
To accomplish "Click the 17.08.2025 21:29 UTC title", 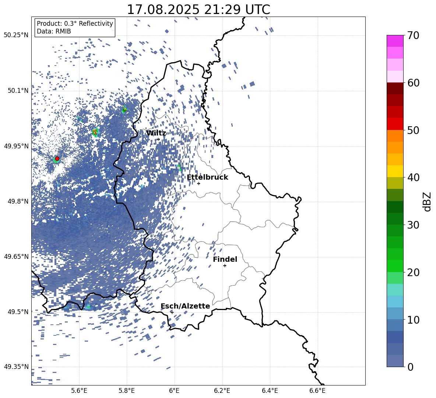I will [198, 10].
